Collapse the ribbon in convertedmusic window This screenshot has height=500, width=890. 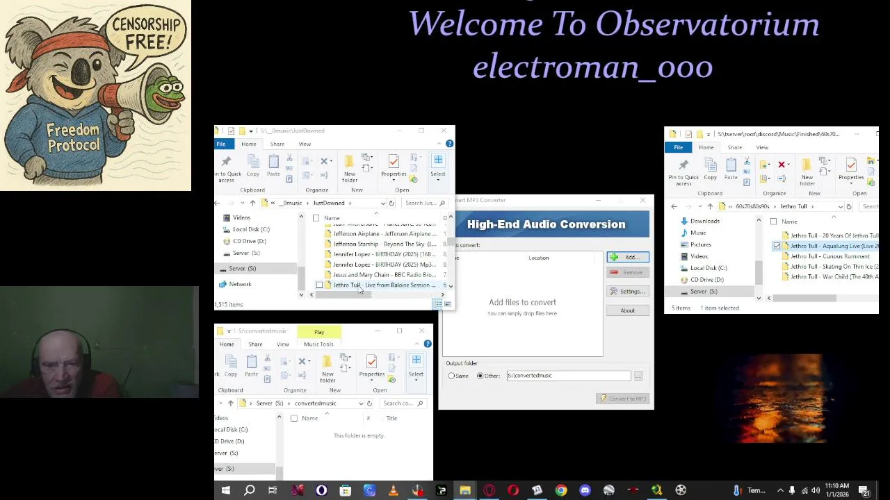[416, 344]
